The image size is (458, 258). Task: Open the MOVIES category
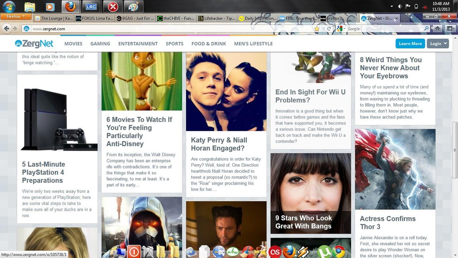(73, 44)
